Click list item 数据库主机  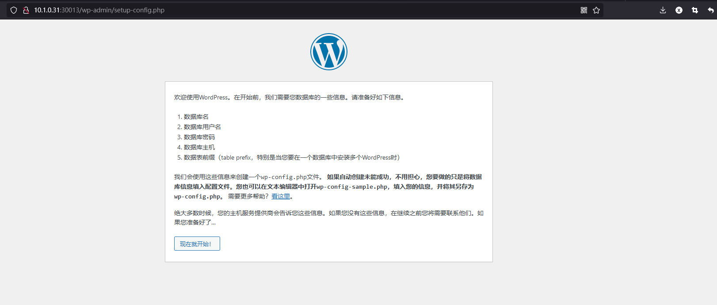click(x=199, y=147)
